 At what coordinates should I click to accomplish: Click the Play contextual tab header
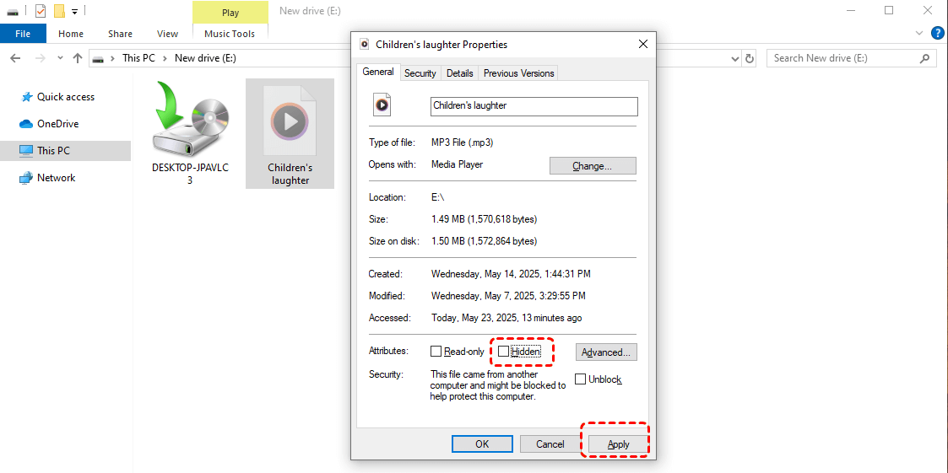tap(230, 12)
